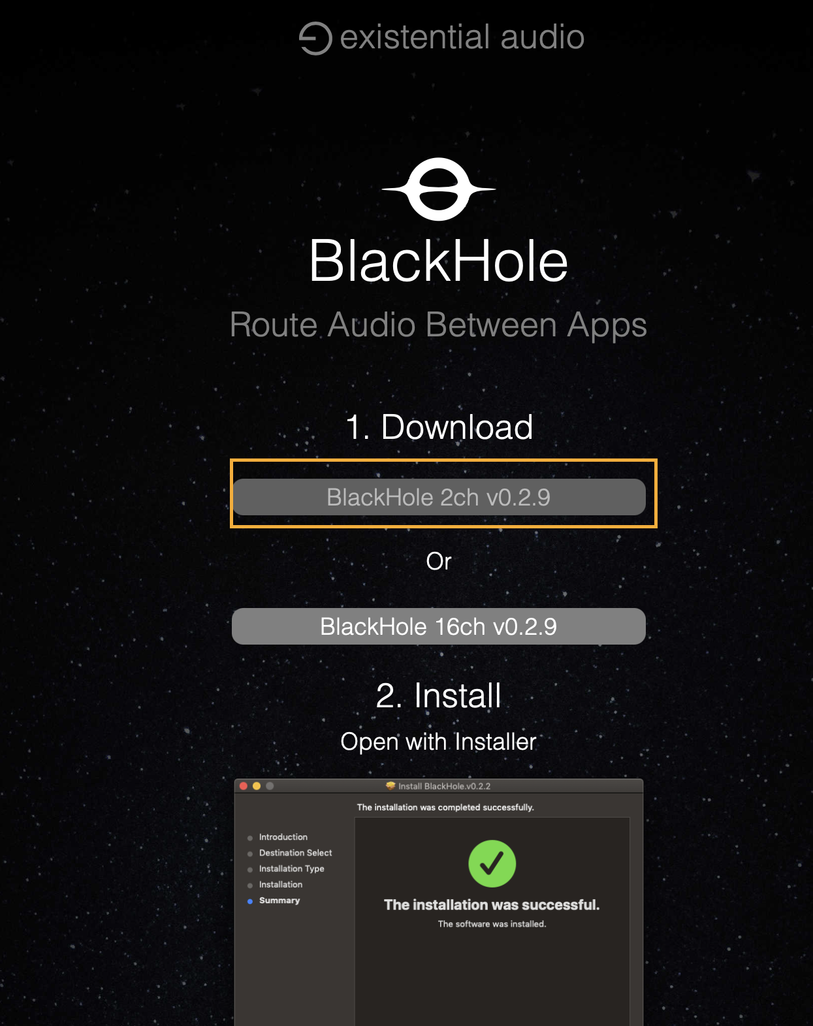Click the BlackHole heading text

click(x=439, y=261)
